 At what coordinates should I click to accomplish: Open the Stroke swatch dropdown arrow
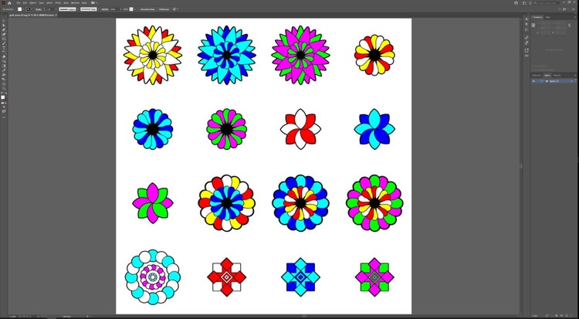[32, 8]
